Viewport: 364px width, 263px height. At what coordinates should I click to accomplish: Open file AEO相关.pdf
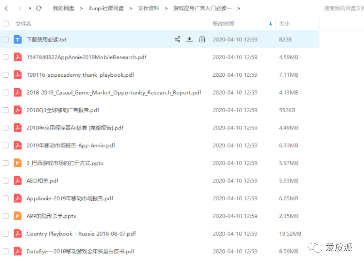[42, 181]
